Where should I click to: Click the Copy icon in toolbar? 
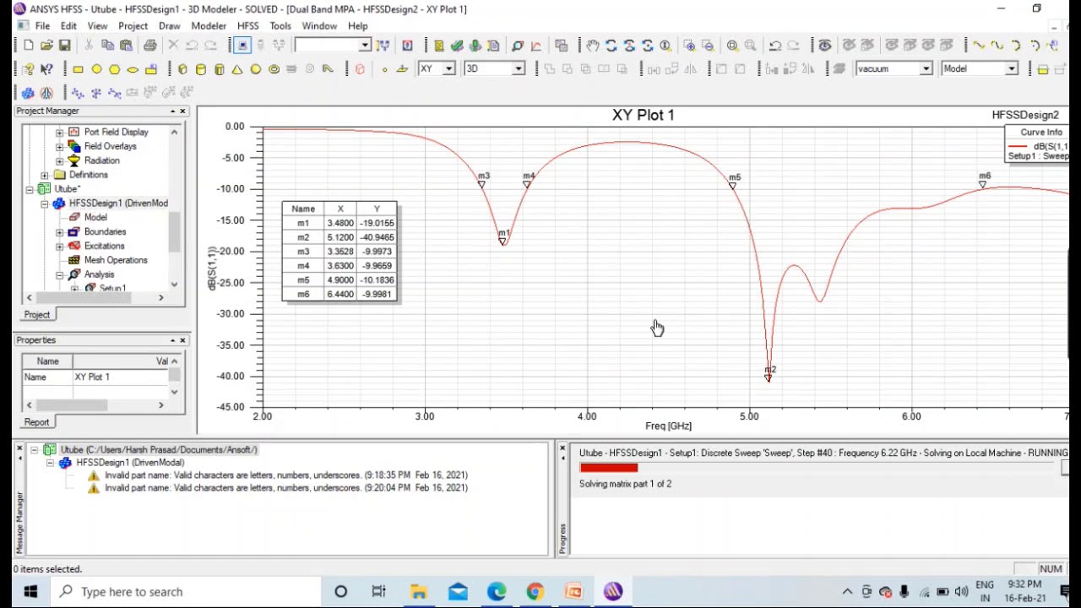coord(107,46)
